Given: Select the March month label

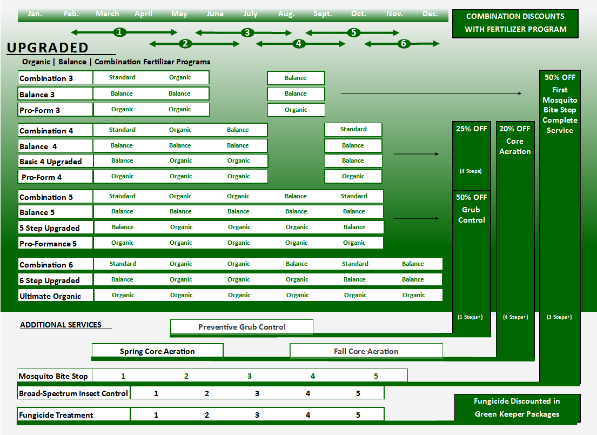Looking at the screenshot, I should click(107, 14).
